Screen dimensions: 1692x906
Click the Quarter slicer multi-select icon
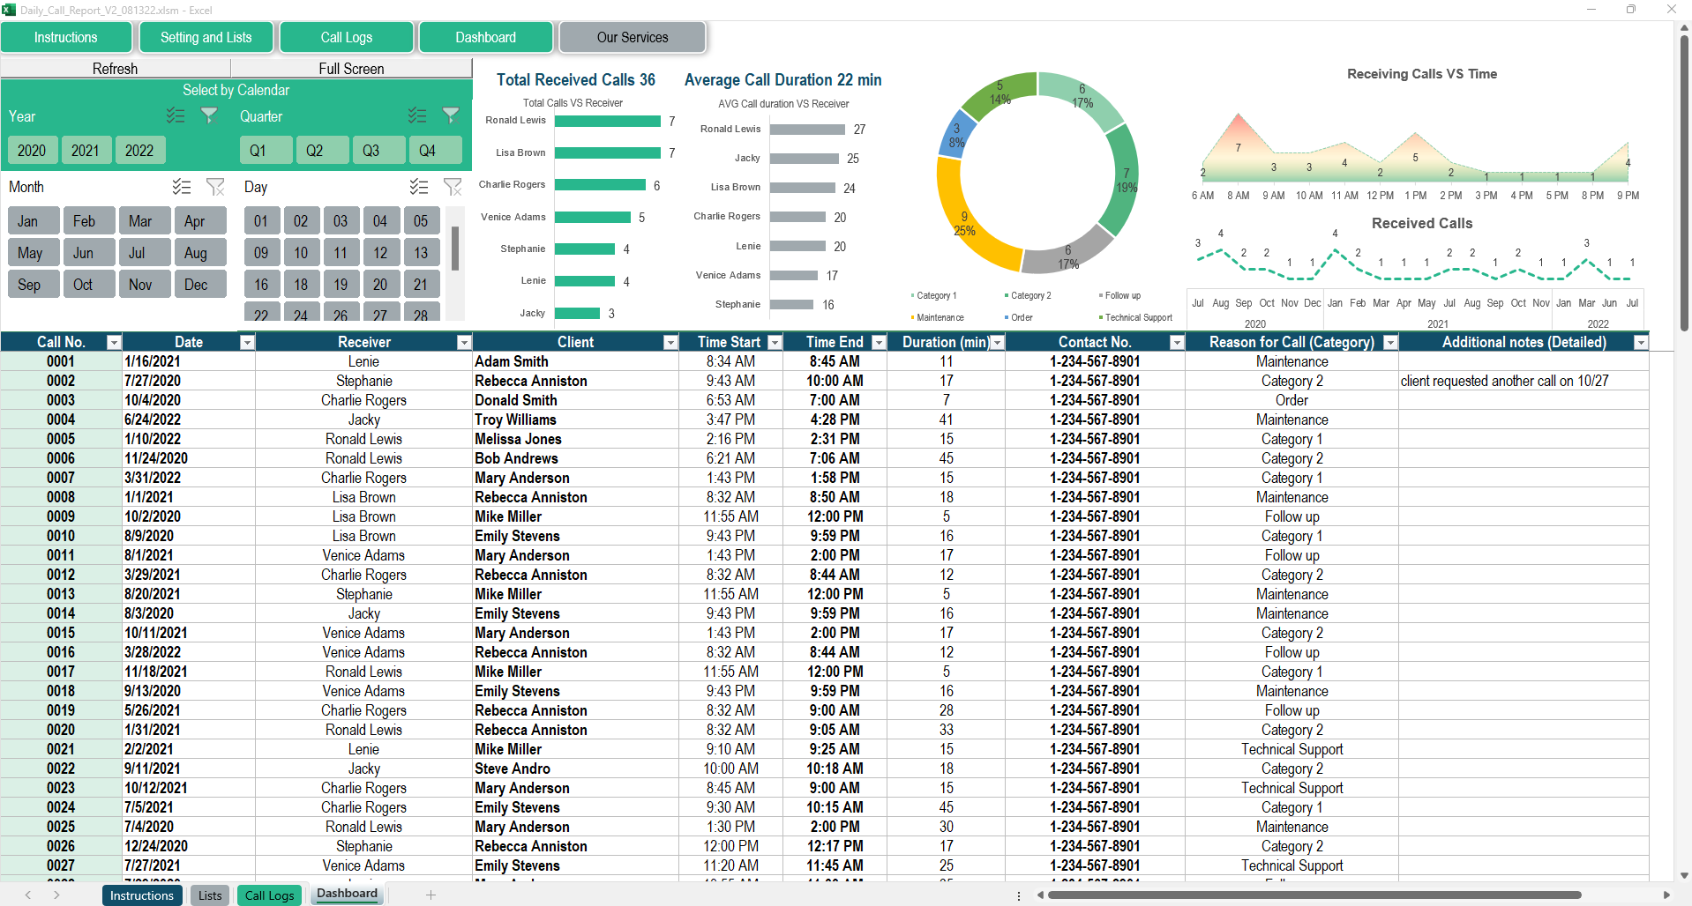tap(417, 115)
